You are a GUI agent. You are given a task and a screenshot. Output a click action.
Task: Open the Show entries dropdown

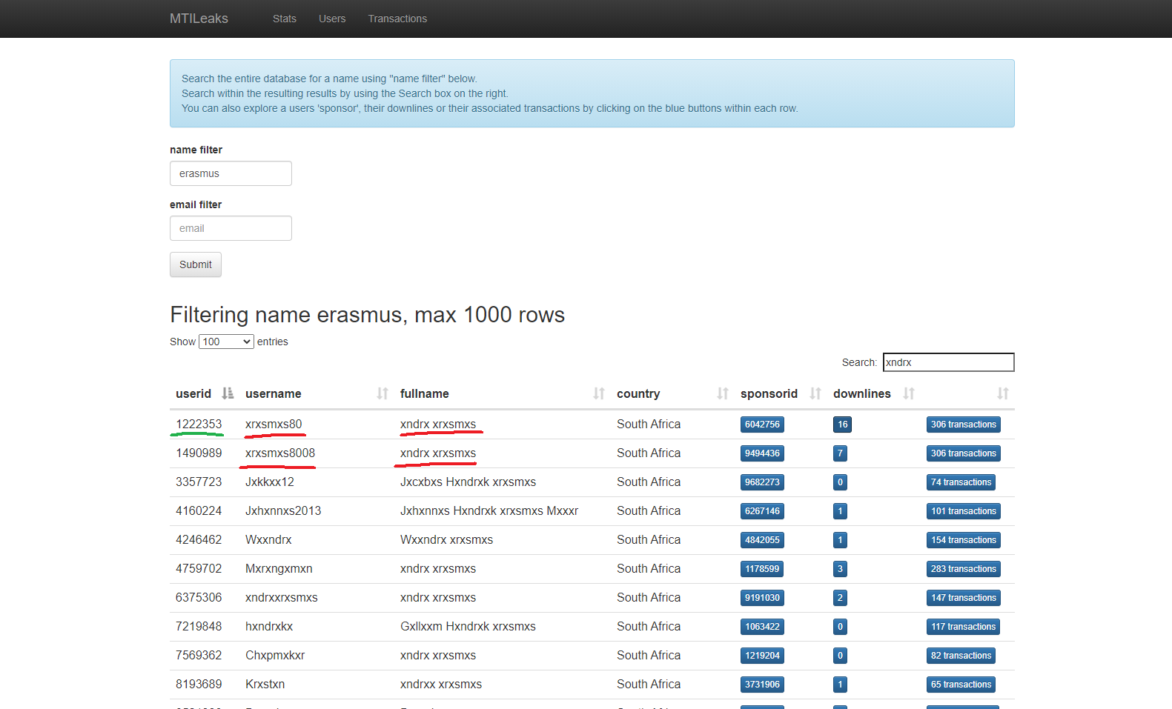[226, 342]
